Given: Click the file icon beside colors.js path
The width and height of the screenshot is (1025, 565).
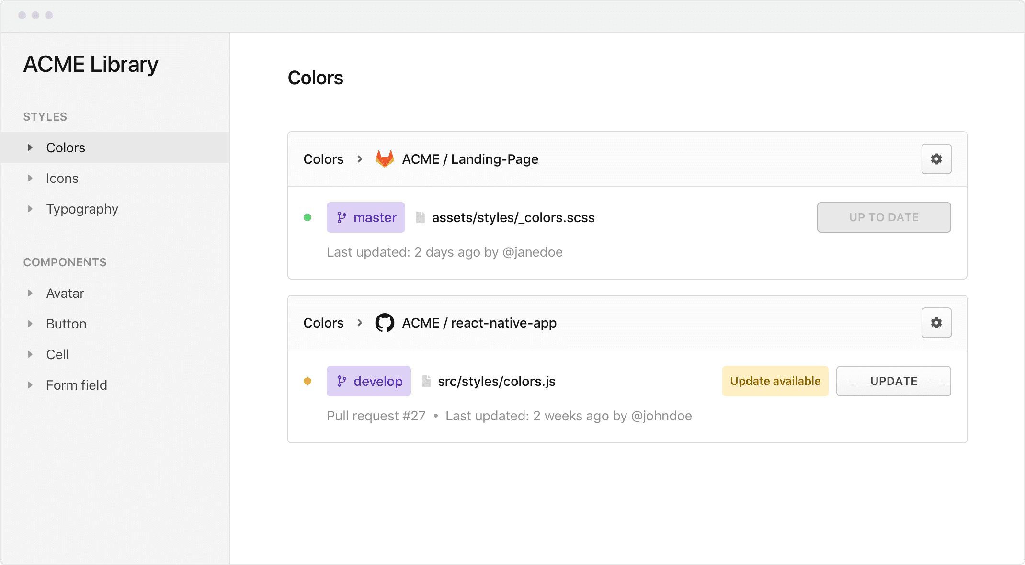Looking at the screenshot, I should pos(426,381).
